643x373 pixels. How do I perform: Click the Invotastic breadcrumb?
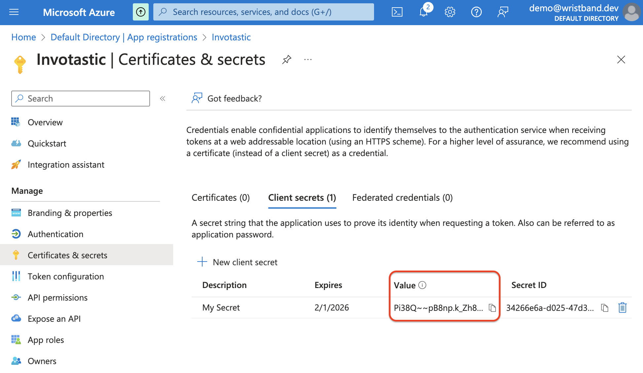231,37
